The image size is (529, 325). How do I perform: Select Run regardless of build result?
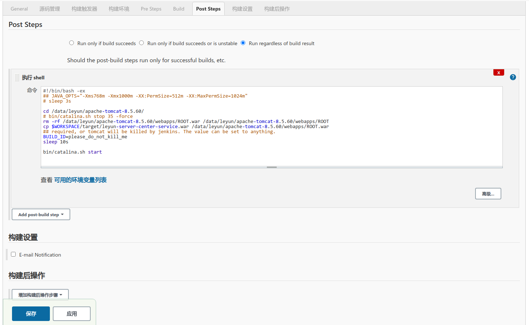pyautogui.click(x=243, y=43)
